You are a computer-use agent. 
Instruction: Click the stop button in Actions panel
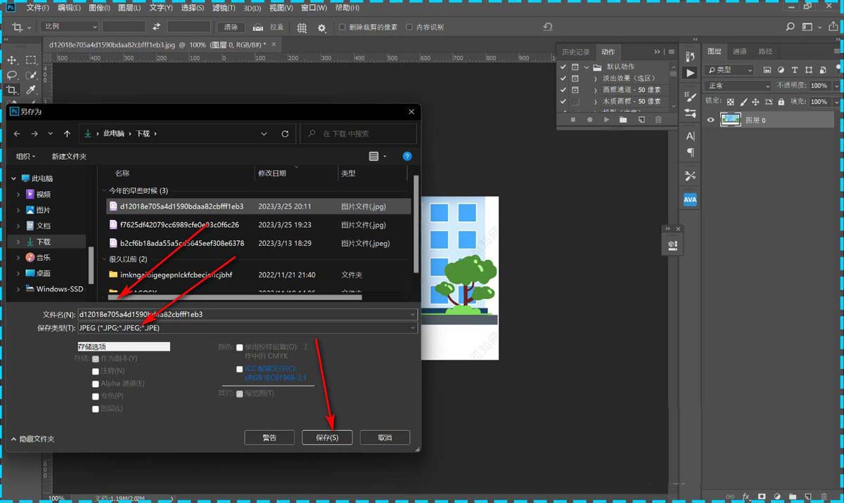point(573,120)
